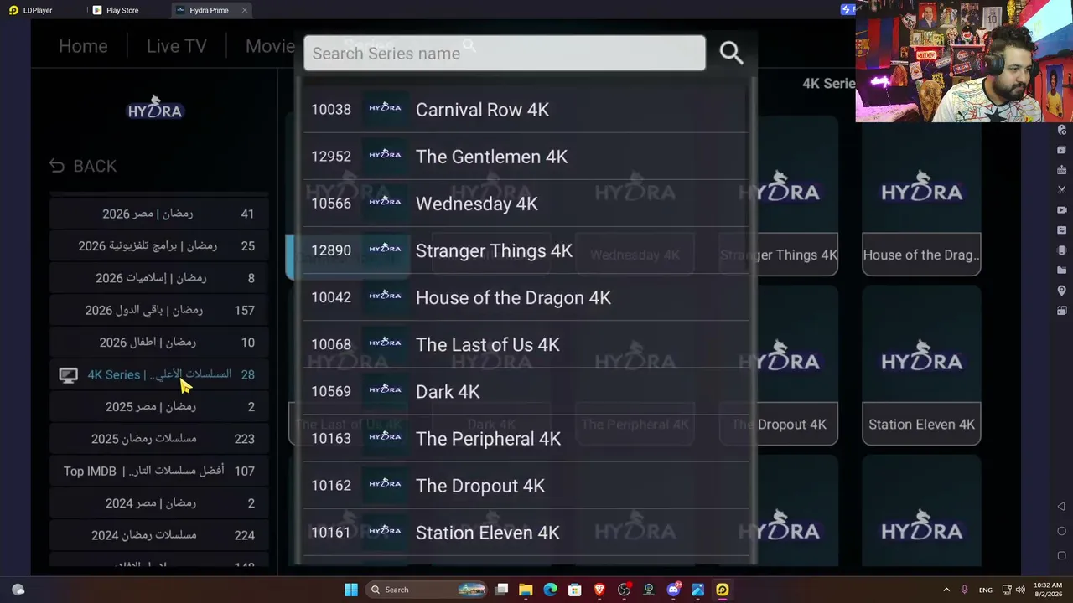This screenshot has height=603, width=1073.
Task: Open Task View on the taskbar
Action: (x=501, y=590)
